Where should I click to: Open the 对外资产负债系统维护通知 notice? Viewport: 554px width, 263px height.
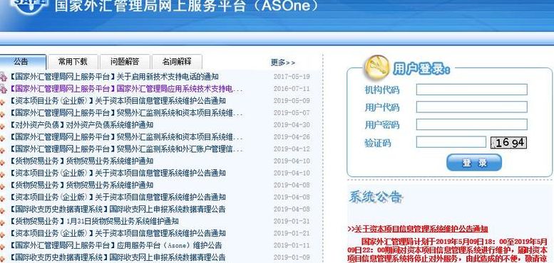pyautogui.click(x=110, y=125)
